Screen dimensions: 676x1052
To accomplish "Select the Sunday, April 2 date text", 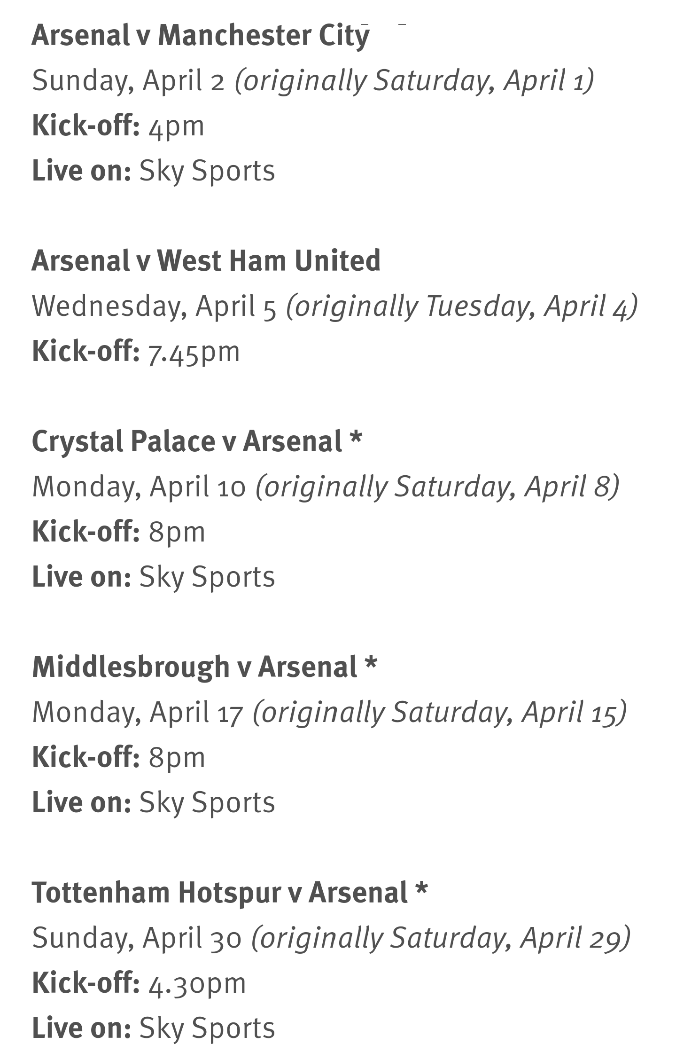I will [x=128, y=80].
